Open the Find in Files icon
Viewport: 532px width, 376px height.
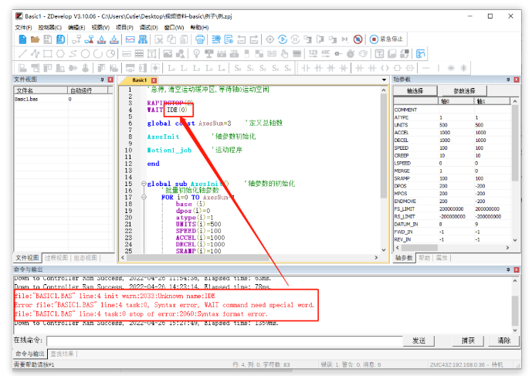click(x=229, y=39)
